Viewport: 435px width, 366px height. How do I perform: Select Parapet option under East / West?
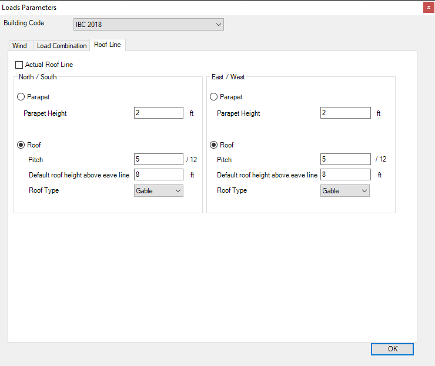pyautogui.click(x=214, y=97)
